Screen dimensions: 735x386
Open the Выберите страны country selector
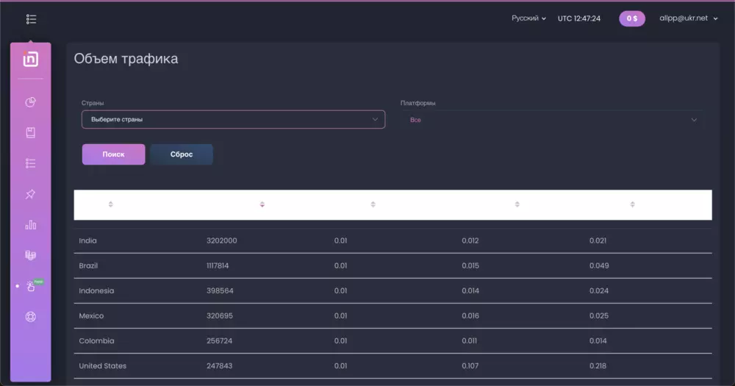234,120
